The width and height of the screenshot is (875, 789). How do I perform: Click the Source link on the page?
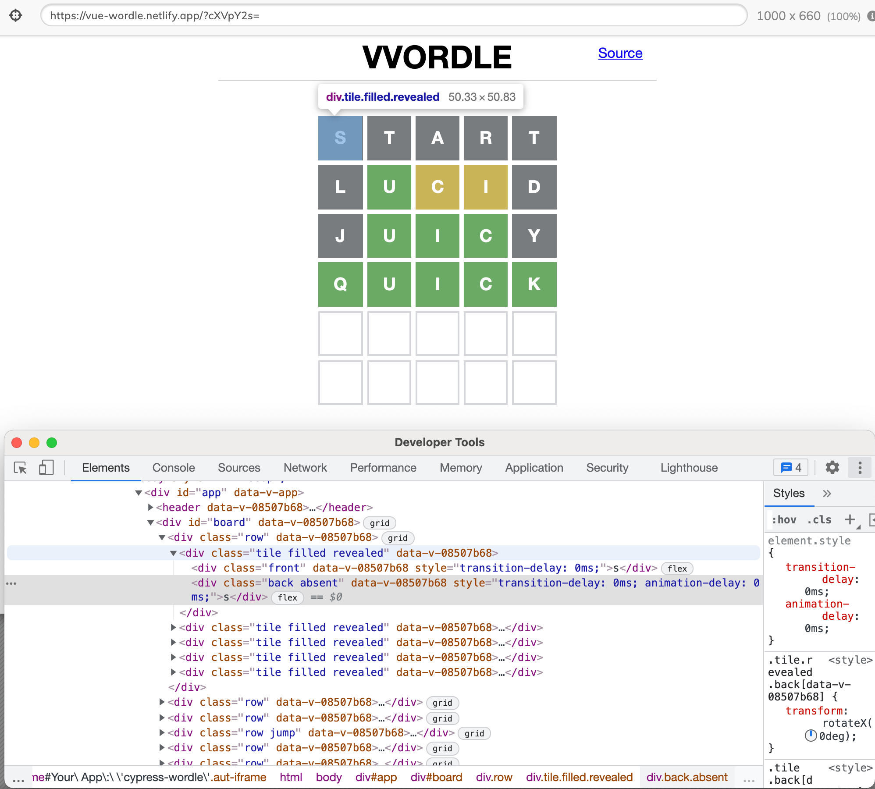tap(620, 53)
